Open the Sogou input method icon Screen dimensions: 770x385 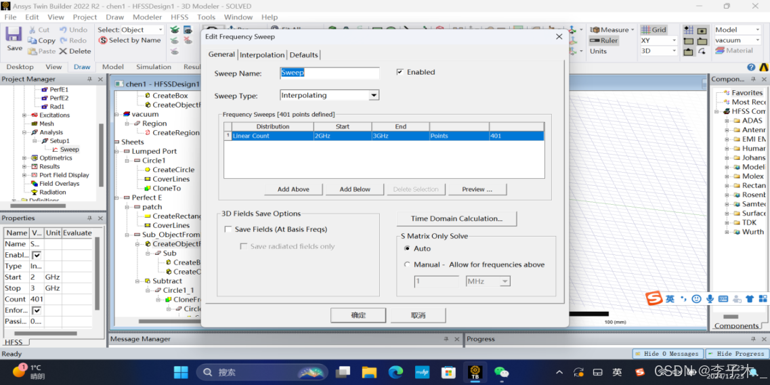tap(654, 298)
